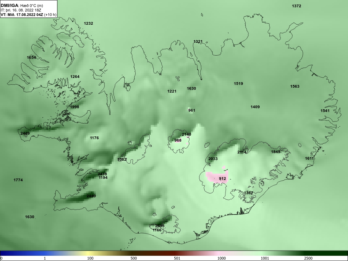Pick the pale yellow segment of color scale
Image resolution: width=348 pixels, height=261 pixels.
click(89, 253)
